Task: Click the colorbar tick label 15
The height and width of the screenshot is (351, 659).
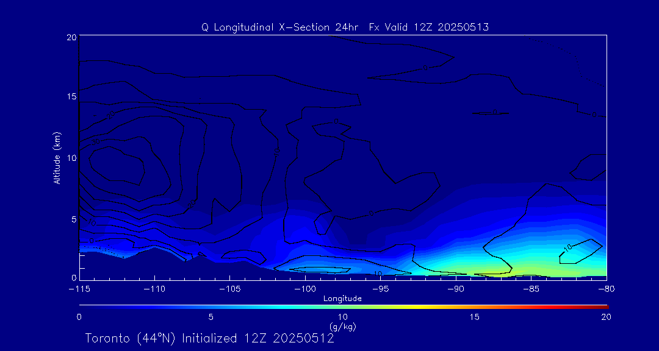Action: 474,317
